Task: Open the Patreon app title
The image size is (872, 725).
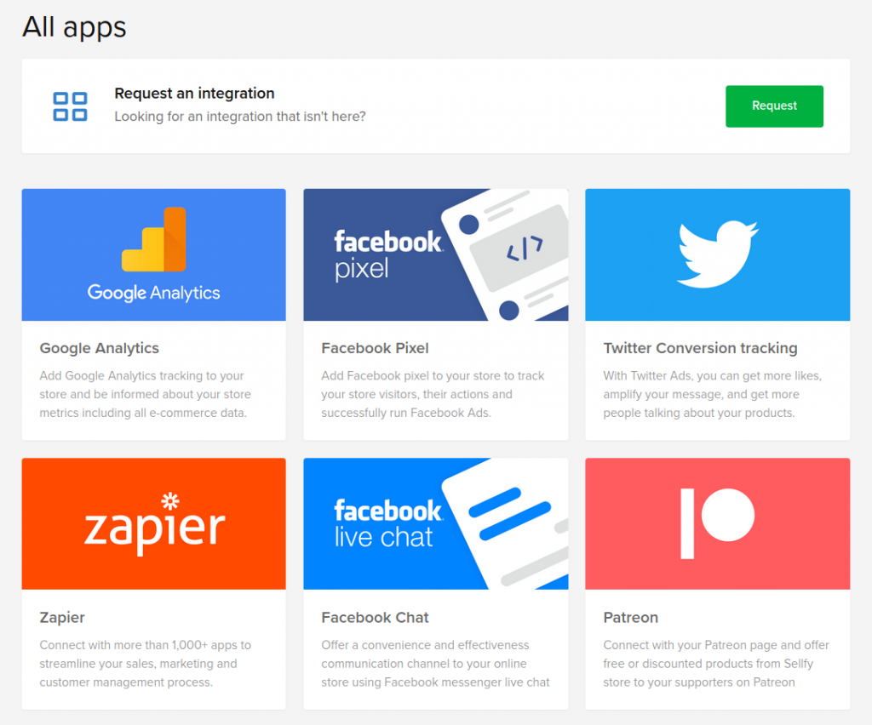Action: (630, 618)
